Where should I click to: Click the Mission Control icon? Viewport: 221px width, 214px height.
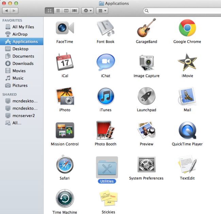pyautogui.click(x=65, y=130)
